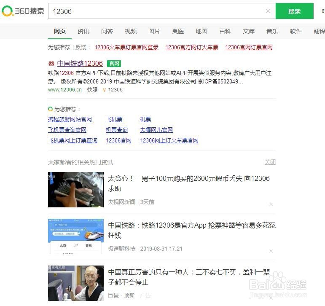This screenshot has height=306, width=325.
Task: Dismiss the 极速聊科技 news item with X
Action: (x=271, y=251)
